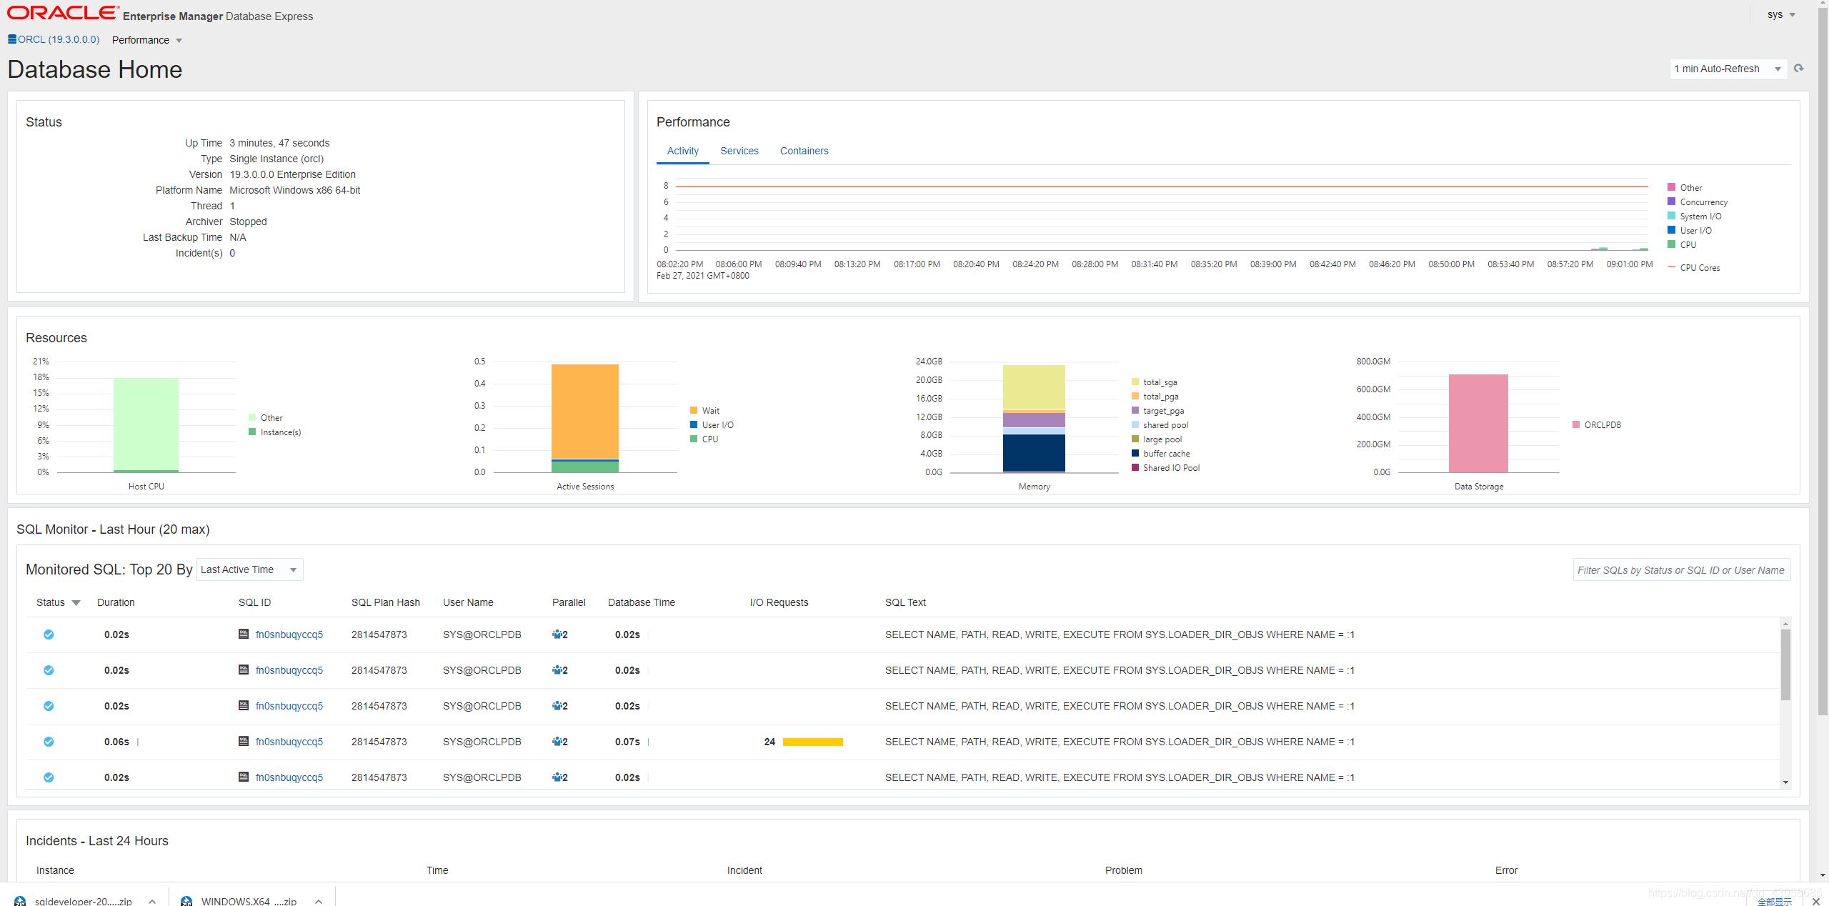Click the blue checkmark status icon fourth row

pyautogui.click(x=46, y=742)
